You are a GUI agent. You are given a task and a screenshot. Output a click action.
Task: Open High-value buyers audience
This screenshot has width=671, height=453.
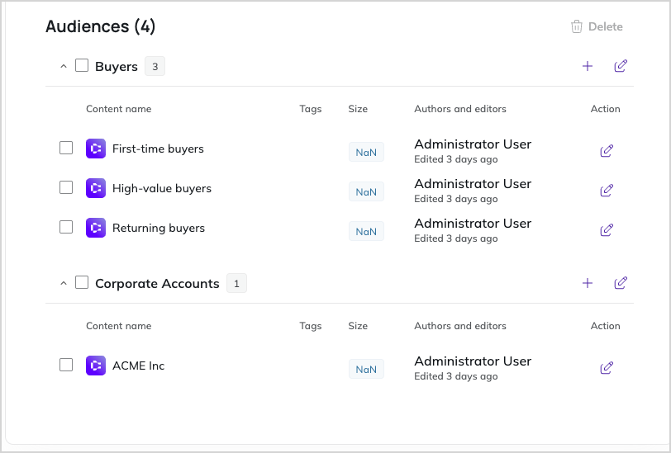click(162, 188)
